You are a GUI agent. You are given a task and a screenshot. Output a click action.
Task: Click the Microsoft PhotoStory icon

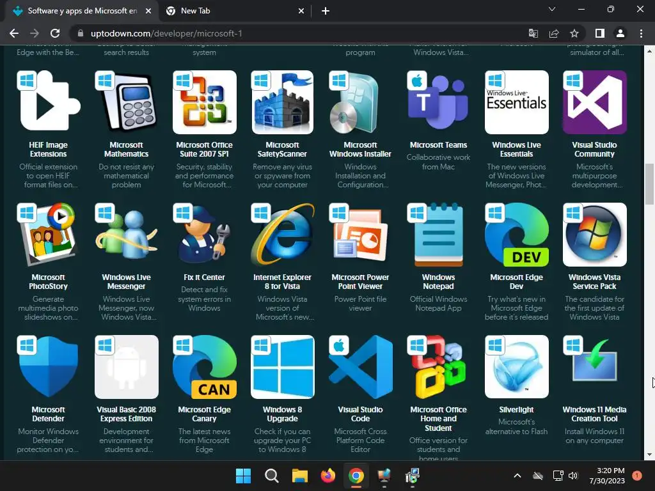49,235
